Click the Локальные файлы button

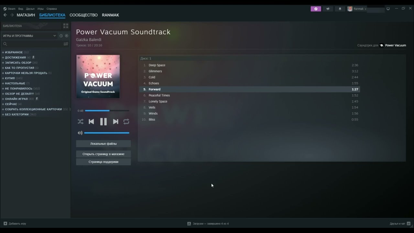[x=103, y=144]
